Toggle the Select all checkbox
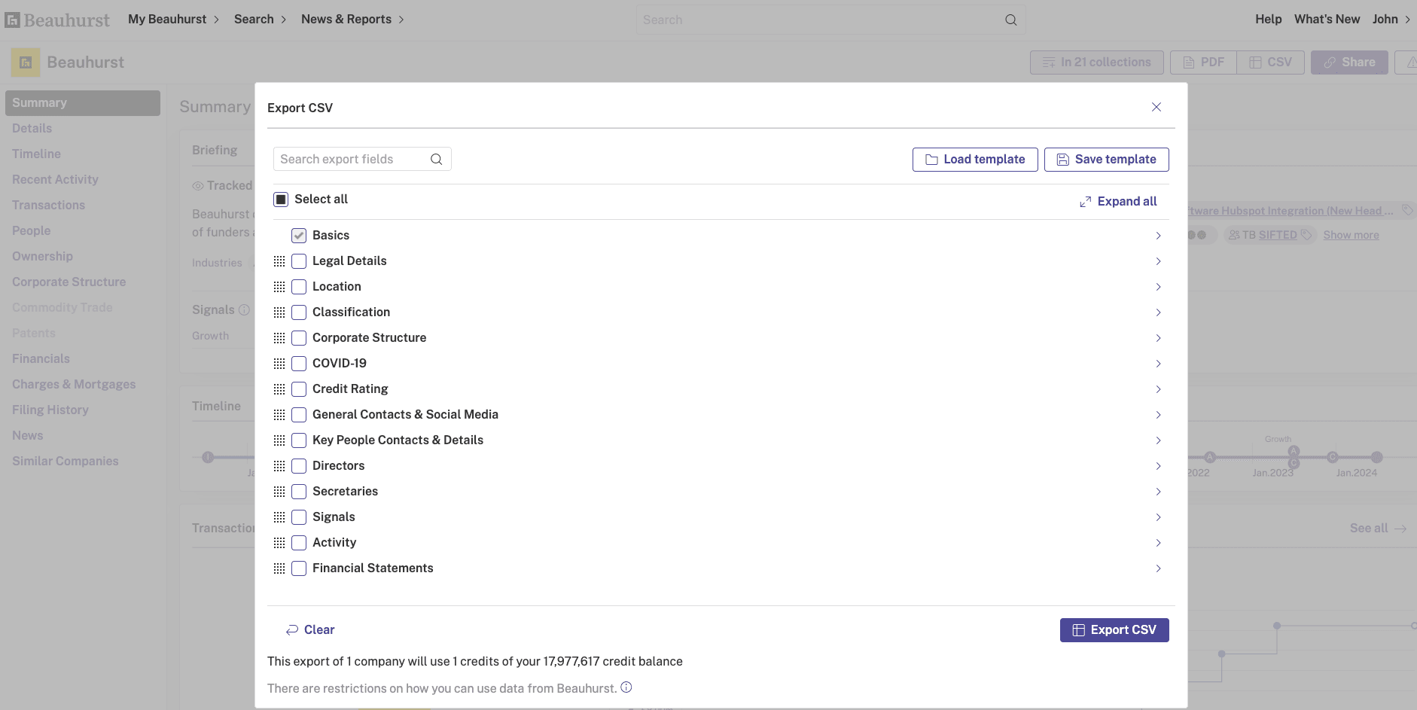This screenshot has width=1417, height=710. tap(281, 200)
